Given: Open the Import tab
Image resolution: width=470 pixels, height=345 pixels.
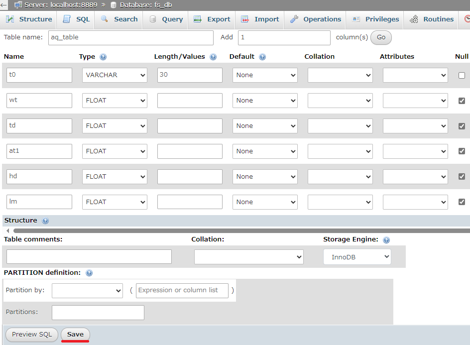Looking at the screenshot, I should tap(260, 19).
